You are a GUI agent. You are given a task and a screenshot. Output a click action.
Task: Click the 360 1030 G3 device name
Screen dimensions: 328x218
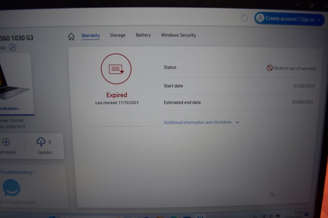pos(16,38)
